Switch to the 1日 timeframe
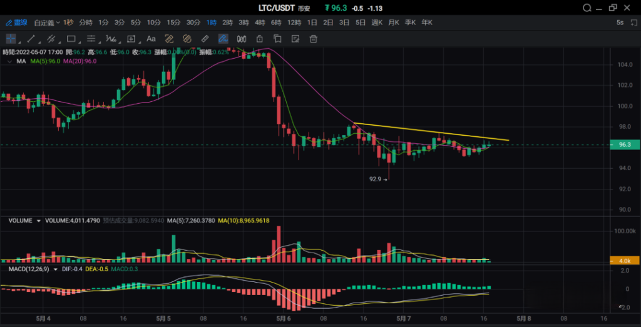 (x=312, y=23)
